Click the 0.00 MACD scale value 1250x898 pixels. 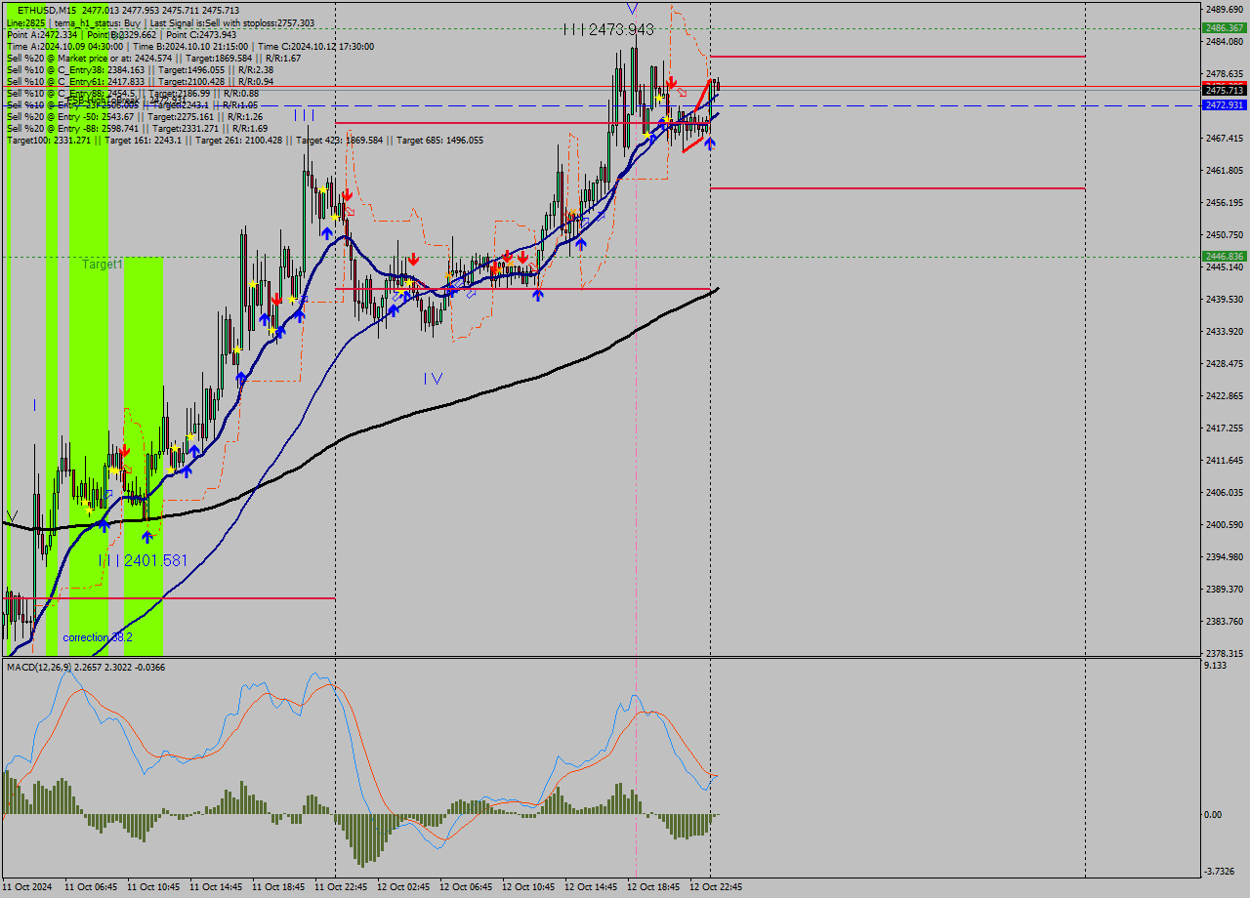[x=1215, y=815]
